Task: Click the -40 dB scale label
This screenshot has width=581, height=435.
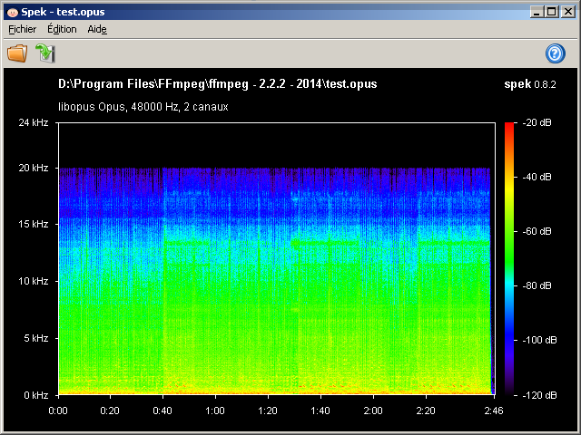Action: (537, 177)
